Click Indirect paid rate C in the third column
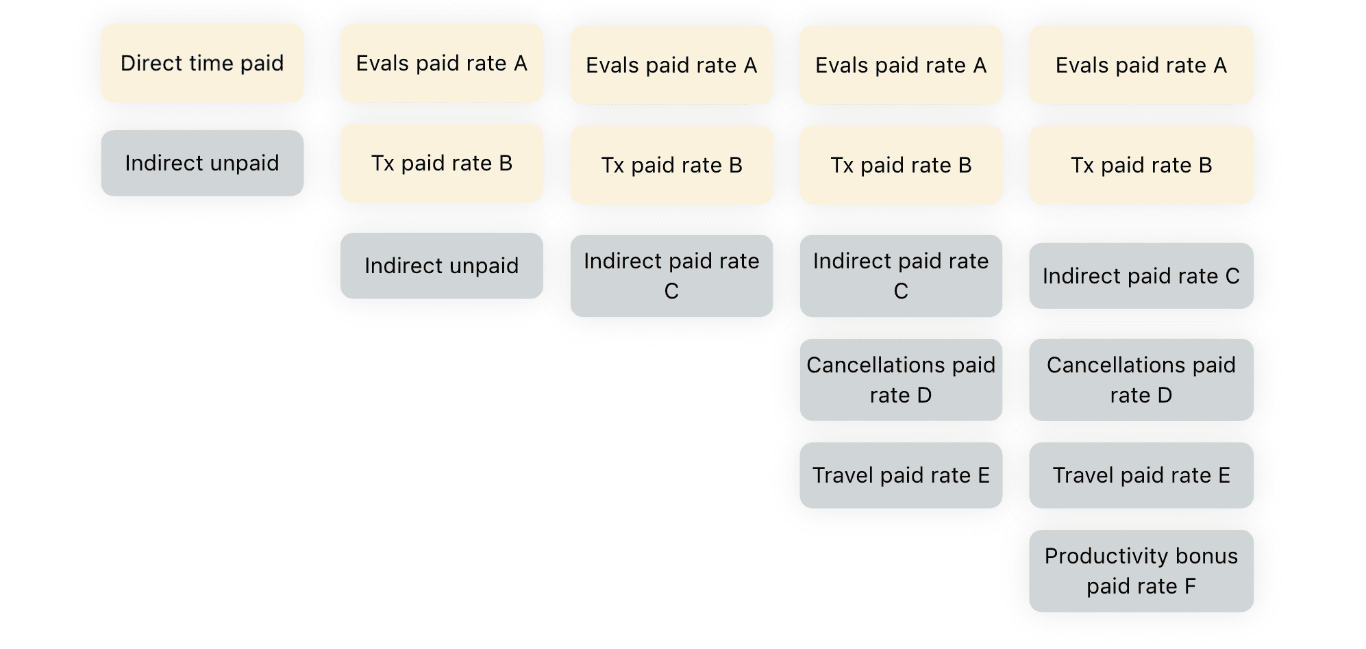This screenshot has width=1366, height=649. coord(671,276)
